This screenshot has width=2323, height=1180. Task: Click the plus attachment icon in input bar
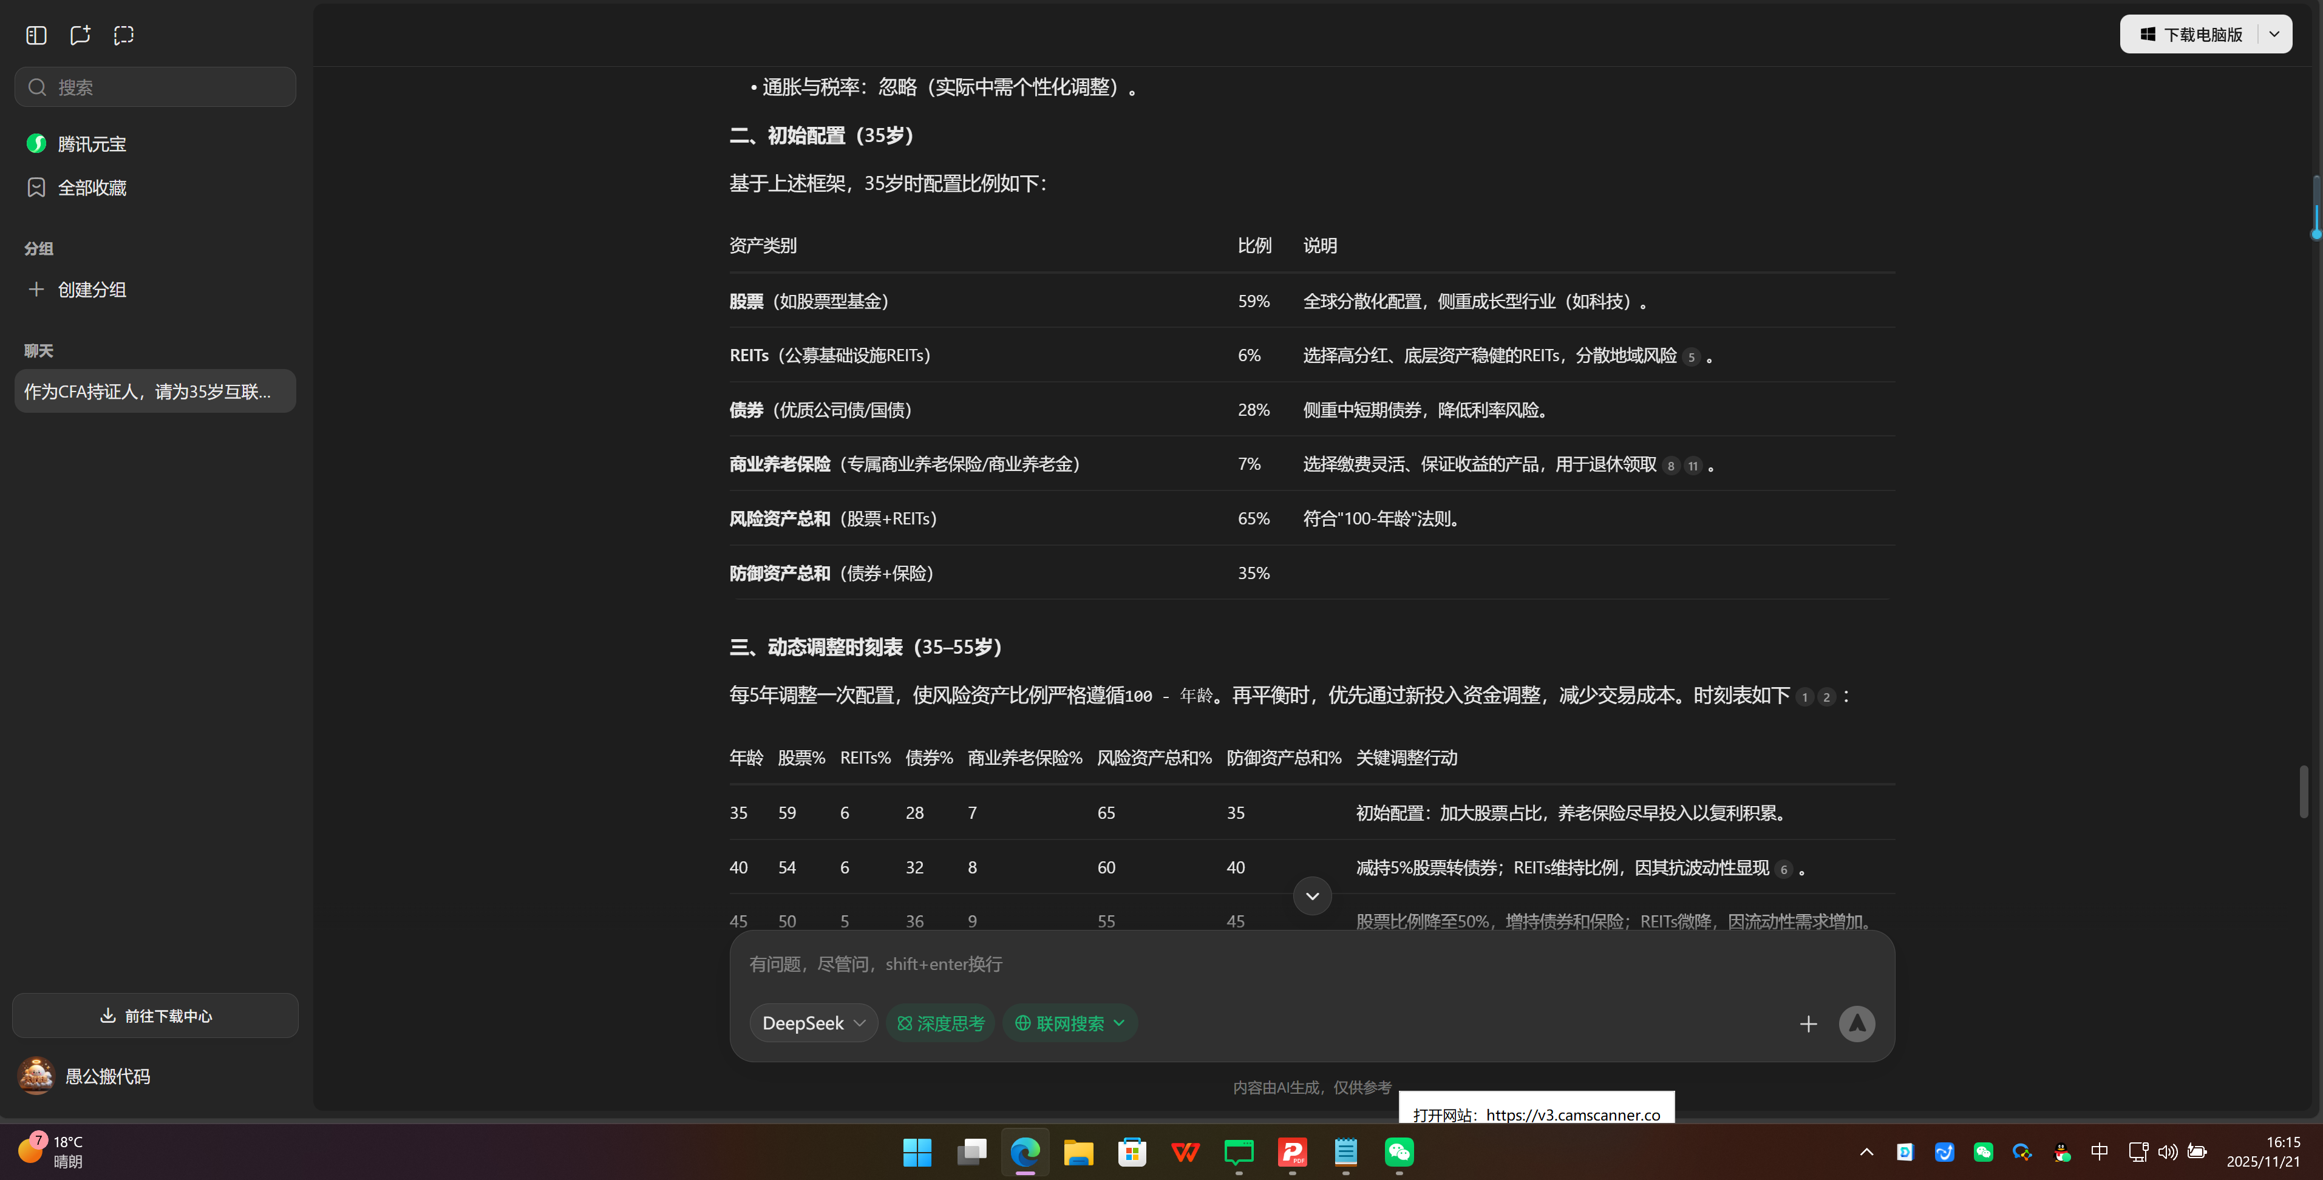[x=1808, y=1023]
